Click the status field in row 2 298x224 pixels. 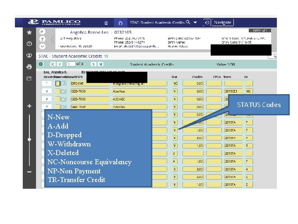coord(175,91)
